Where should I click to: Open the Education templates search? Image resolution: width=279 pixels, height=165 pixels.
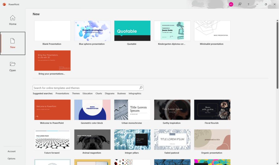point(87,93)
